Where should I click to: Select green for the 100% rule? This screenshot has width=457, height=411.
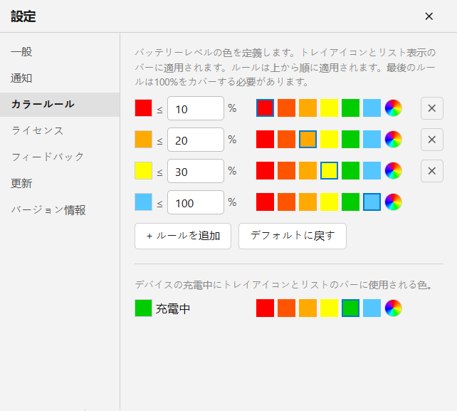coord(350,202)
